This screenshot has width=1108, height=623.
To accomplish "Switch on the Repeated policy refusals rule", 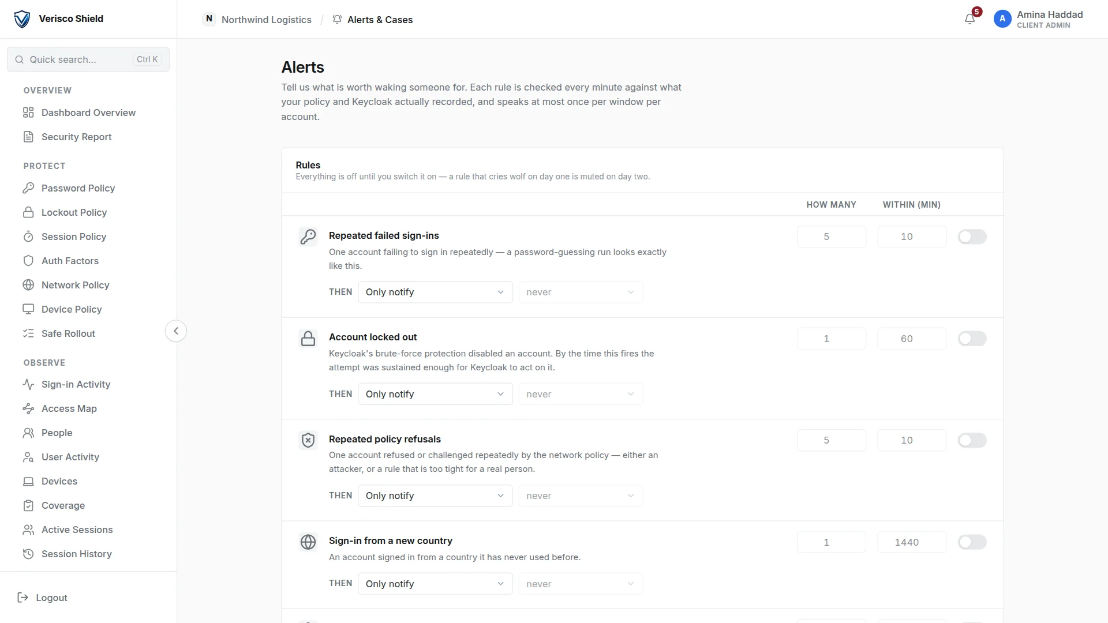I will (x=972, y=440).
